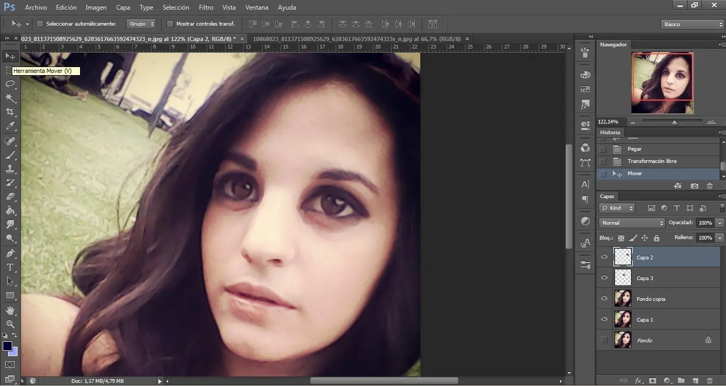Select the Paint Bucket tool
Viewport: 726px width, 386px height.
(x=10, y=210)
